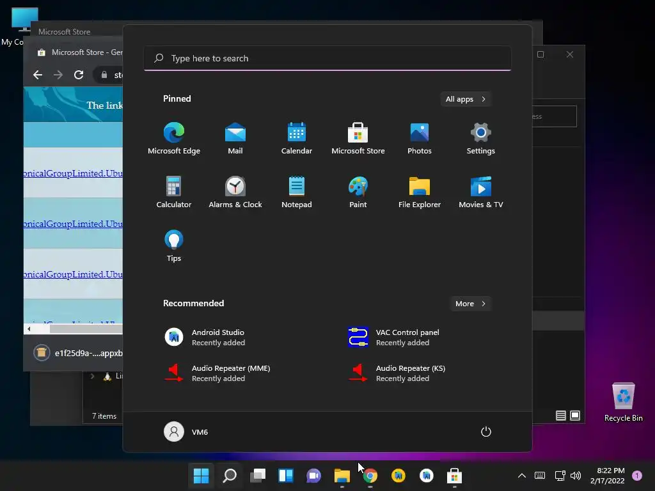The width and height of the screenshot is (655, 491).
Task: Open Settings from the pinned section
Action: click(481, 139)
